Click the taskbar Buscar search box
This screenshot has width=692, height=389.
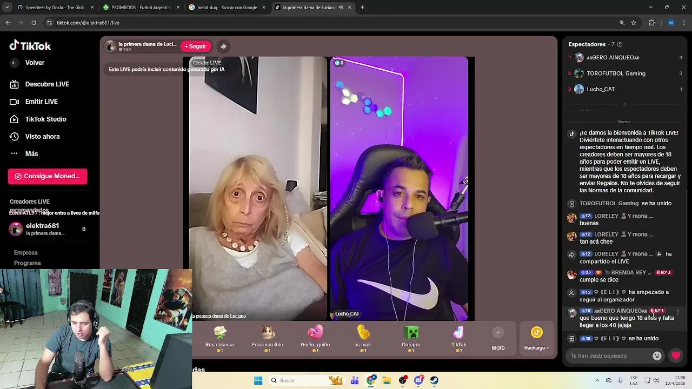306,380
